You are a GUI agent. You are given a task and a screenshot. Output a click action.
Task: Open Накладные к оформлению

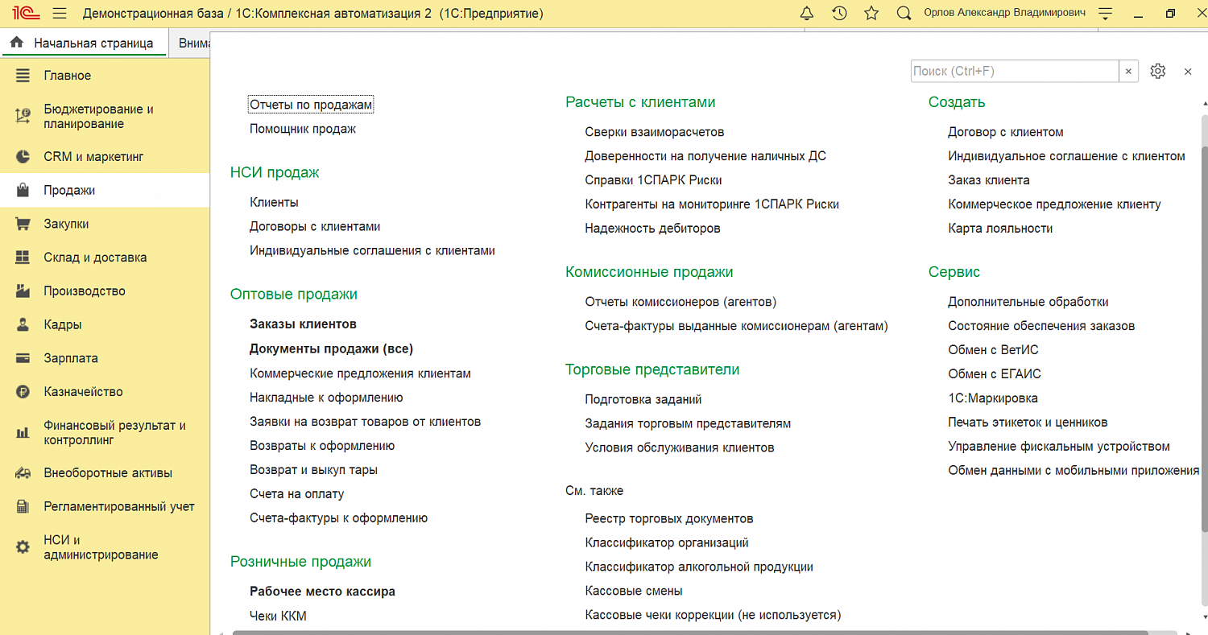[326, 398]
